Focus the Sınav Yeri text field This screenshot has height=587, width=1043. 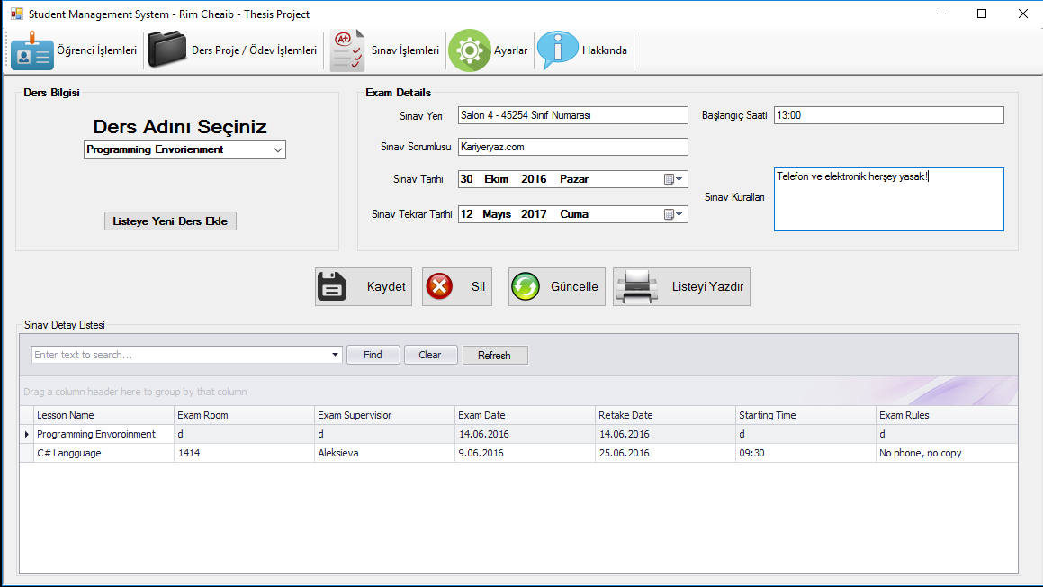coord(572,115)
